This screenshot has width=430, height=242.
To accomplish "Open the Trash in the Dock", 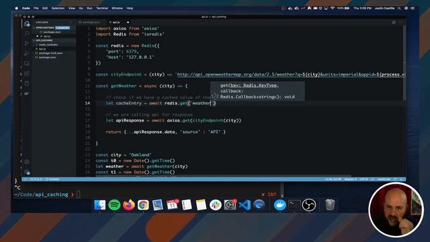I will point(330,204).
